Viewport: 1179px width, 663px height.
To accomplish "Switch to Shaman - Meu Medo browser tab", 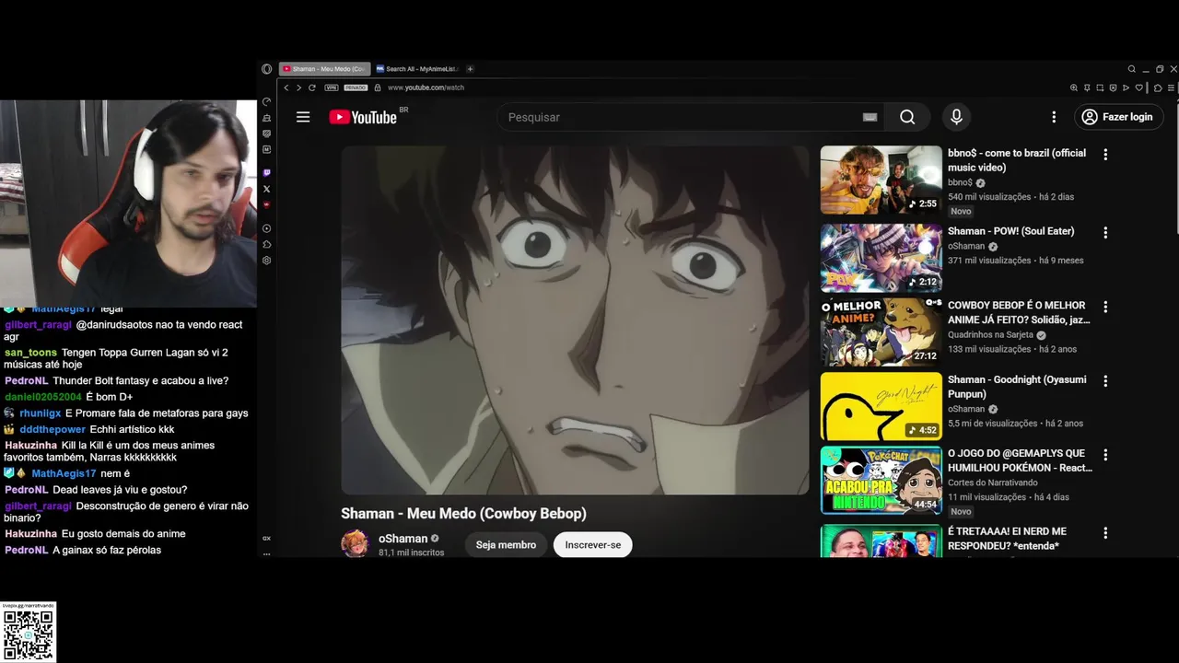I will [324, 69].
